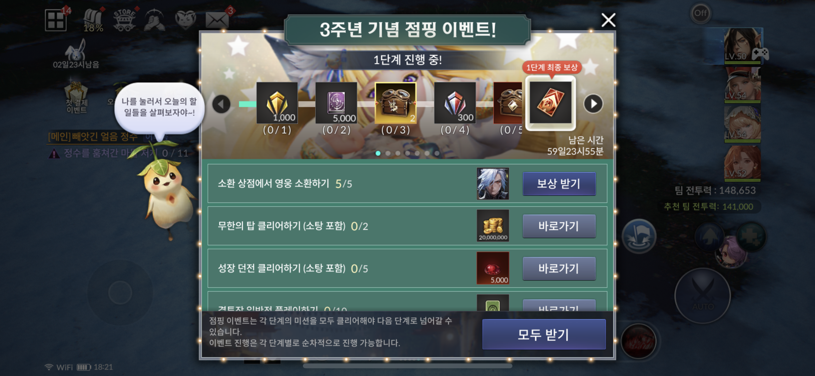
Task: Toggle the AUTO battle button
Action: pos(703,295)
